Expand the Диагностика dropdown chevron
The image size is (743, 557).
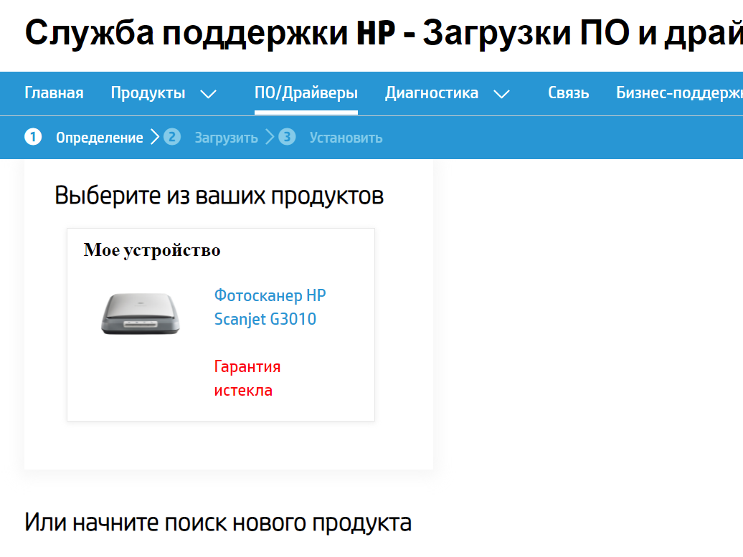(x=502, y=94)
